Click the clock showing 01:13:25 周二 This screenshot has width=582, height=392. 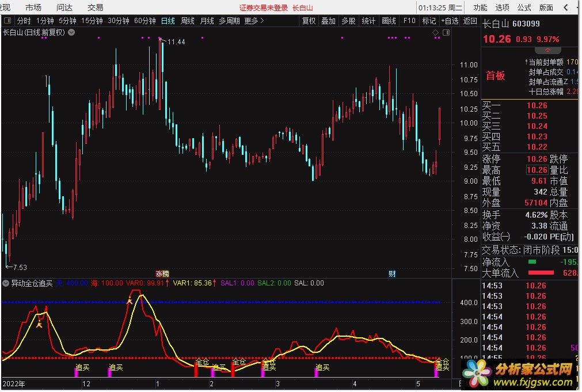click(x=440, y=7)
